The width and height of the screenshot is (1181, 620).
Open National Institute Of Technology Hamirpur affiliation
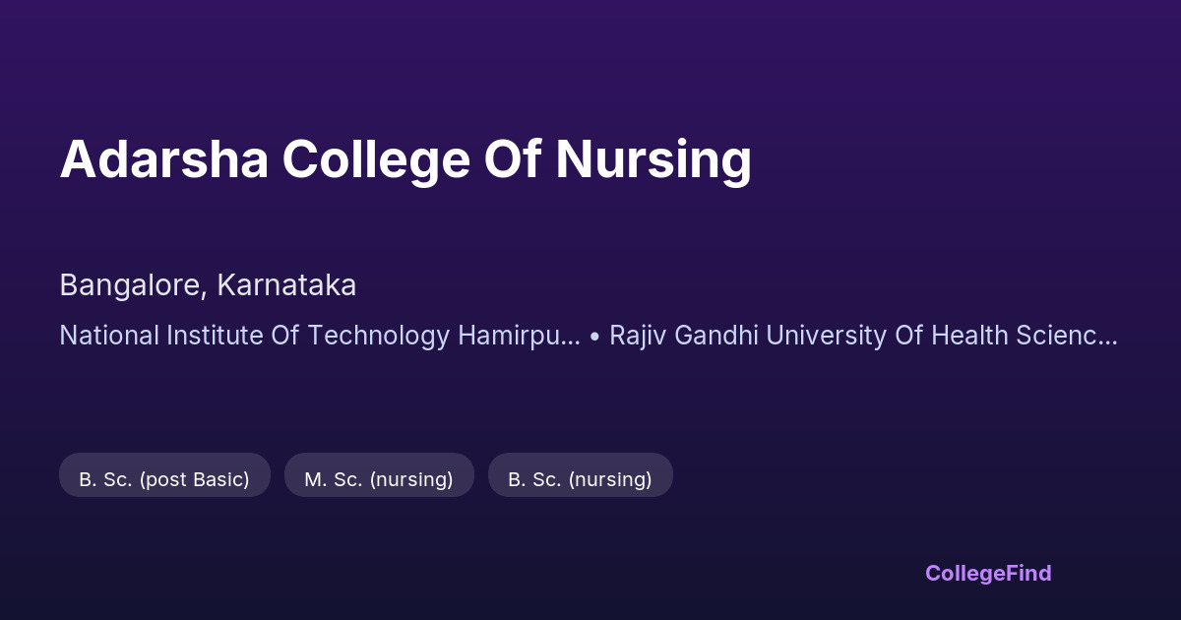[x=319, y=336]
